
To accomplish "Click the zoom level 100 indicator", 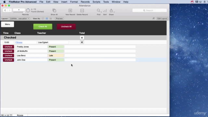I will point(2,115).
